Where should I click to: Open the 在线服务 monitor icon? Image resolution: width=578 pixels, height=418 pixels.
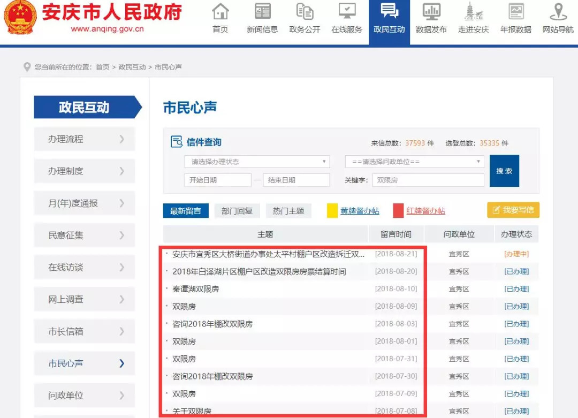click(347, 12)
